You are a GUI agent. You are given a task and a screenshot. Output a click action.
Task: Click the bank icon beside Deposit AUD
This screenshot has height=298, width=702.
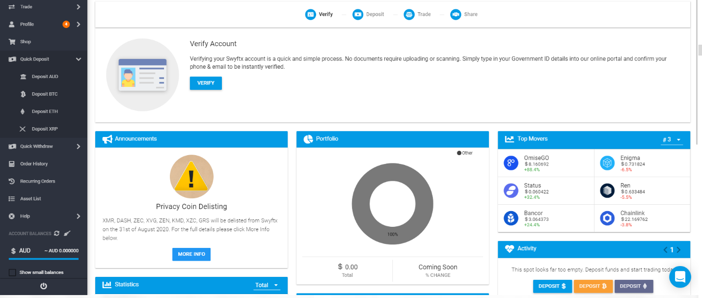tap(23, 77)
